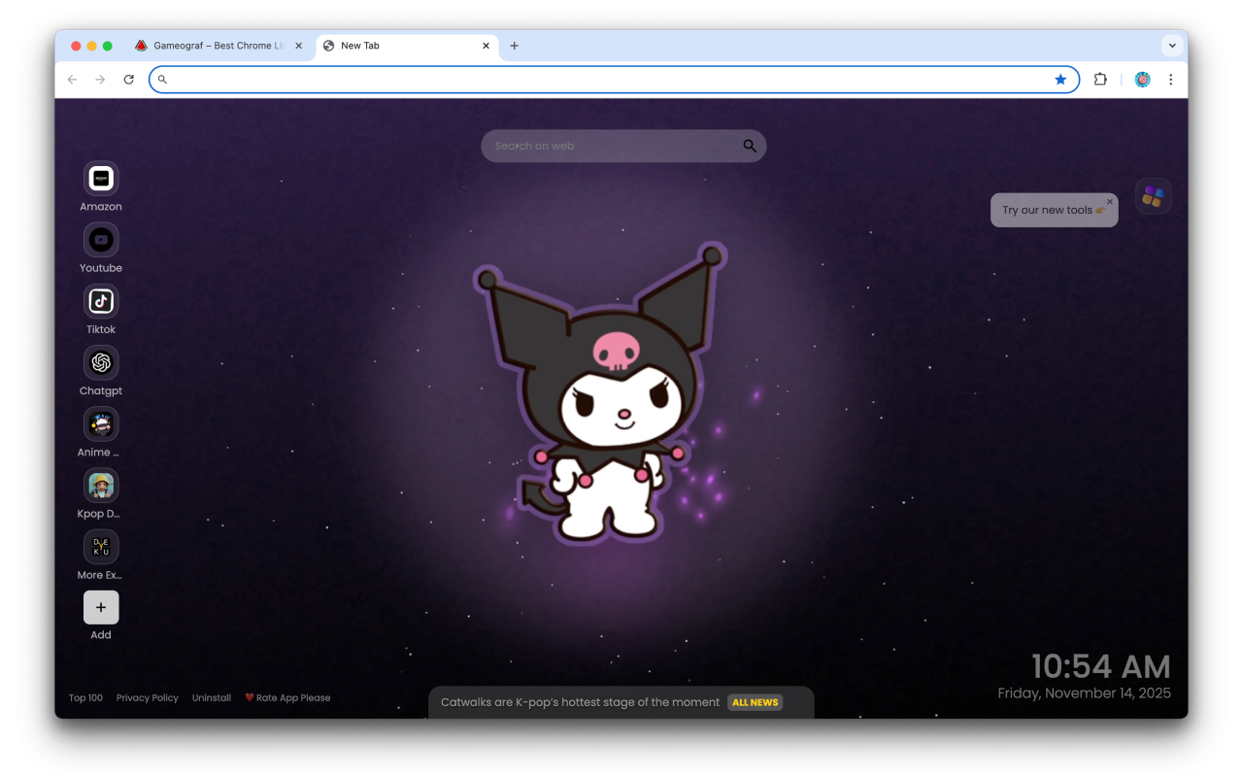Open the Privacy Policy link
Screen dimensions: 1243x777
148,697
